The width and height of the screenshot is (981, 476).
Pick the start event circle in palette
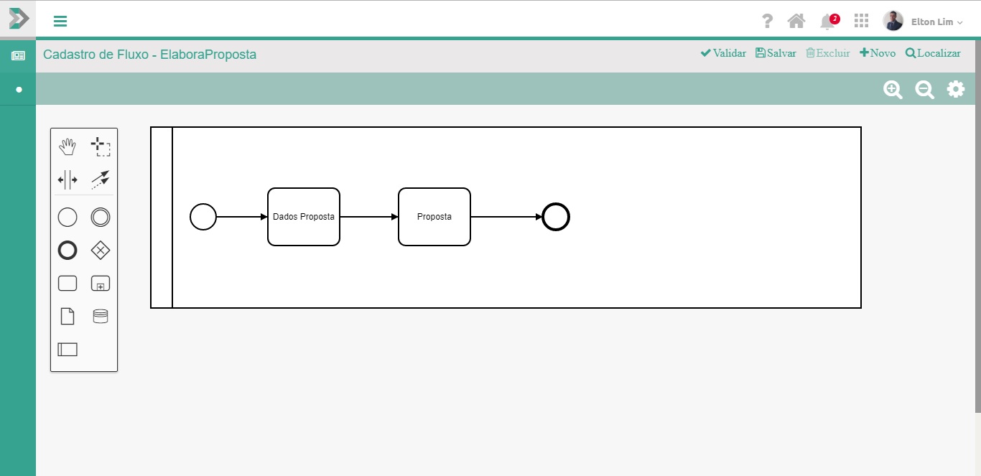[67, 217]
